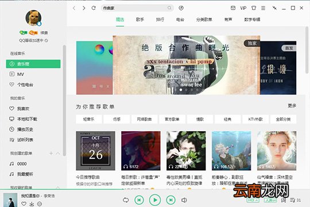Open the volume speaker control

[x=184, y=200]
